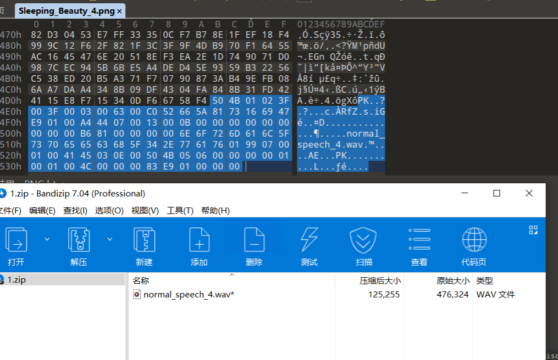Expand the Open (打开) dropdown arrow

click(47, 239)
